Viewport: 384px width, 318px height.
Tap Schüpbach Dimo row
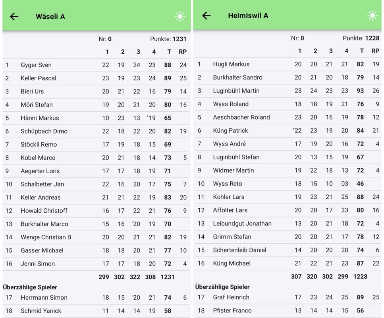click(x=44, y=131)
